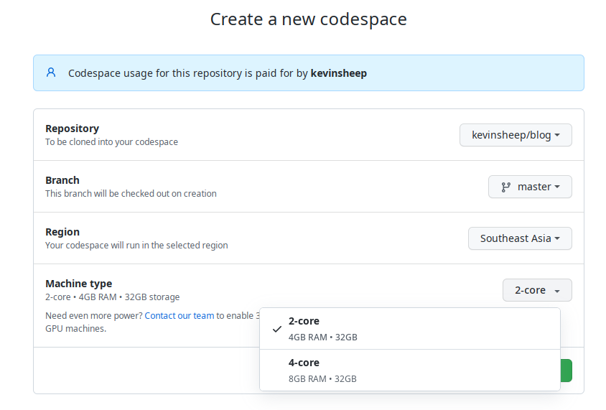Image resolution: width=606 pixels, height=410 pixels.
Task: Follow the Contact our team link
Action: pyautogui.click(x=180, y=316)
